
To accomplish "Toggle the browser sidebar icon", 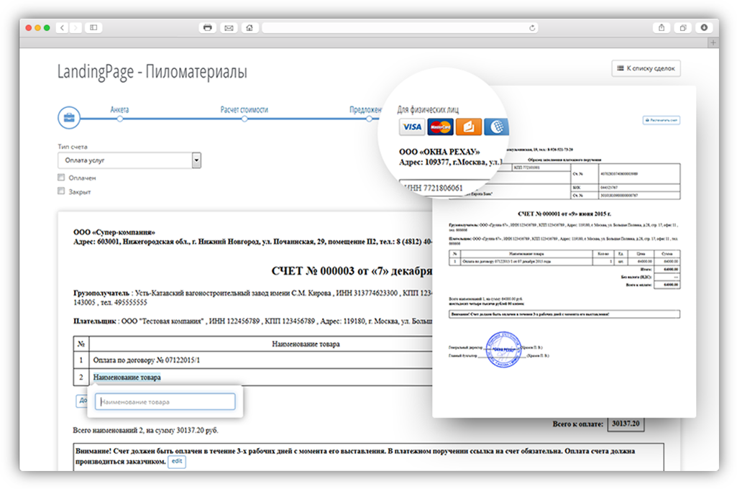I will click(x=93, y=28).
